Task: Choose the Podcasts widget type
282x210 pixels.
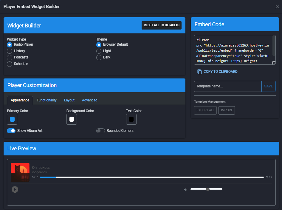Action: pos(10,57)
